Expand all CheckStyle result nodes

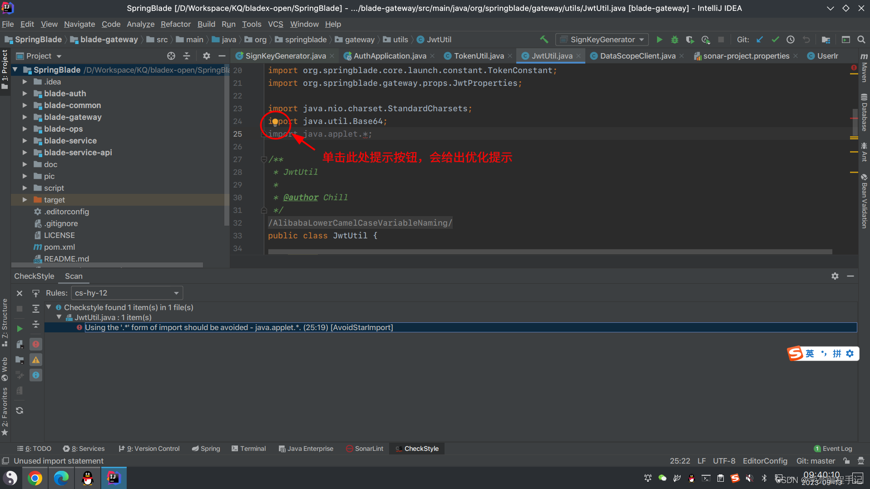coord(36,309)
